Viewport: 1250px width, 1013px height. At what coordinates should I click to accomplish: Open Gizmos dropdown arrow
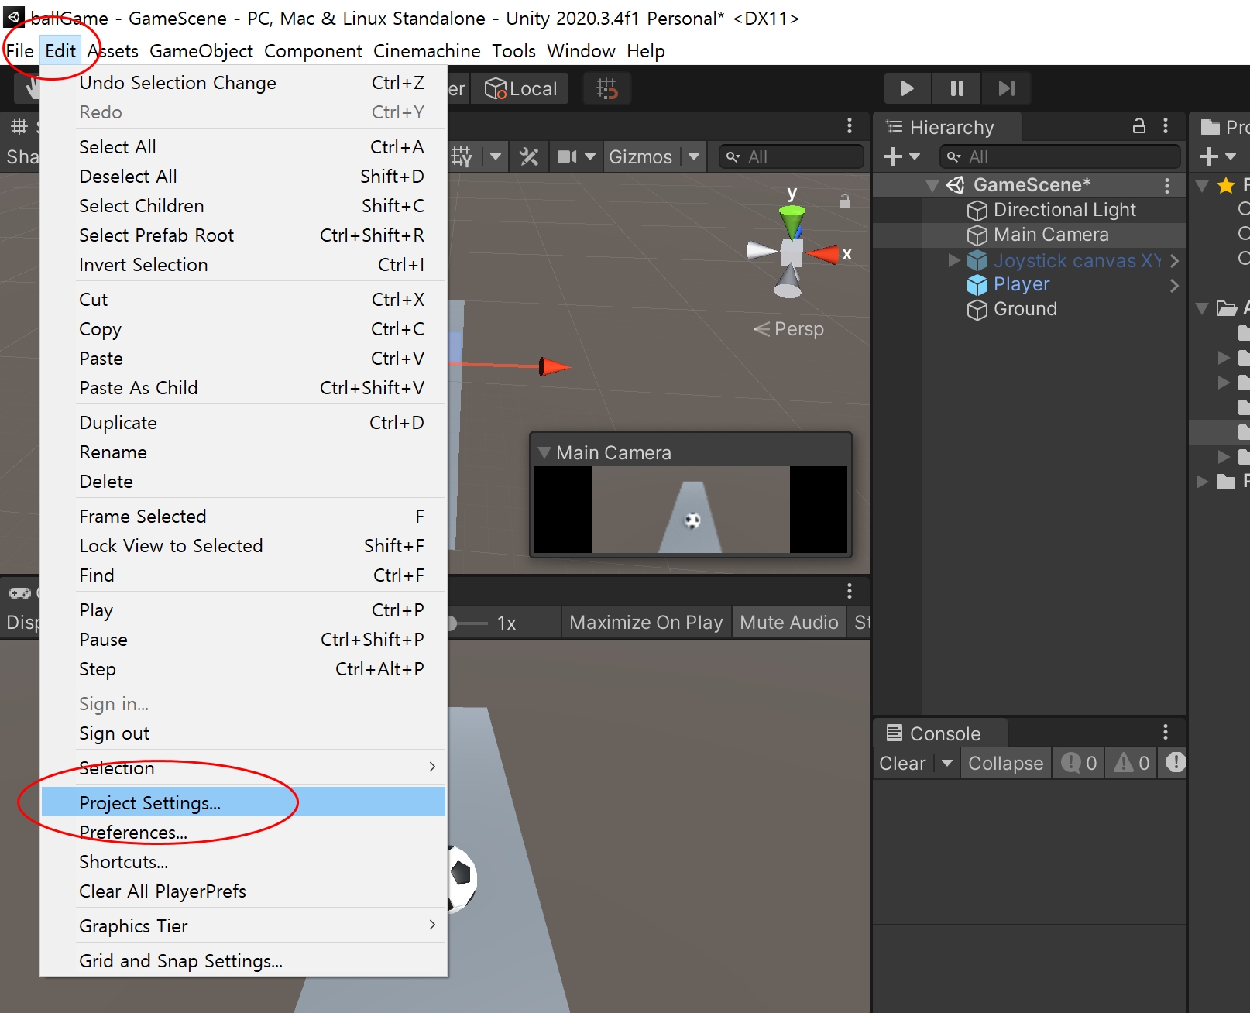point(694,156)
